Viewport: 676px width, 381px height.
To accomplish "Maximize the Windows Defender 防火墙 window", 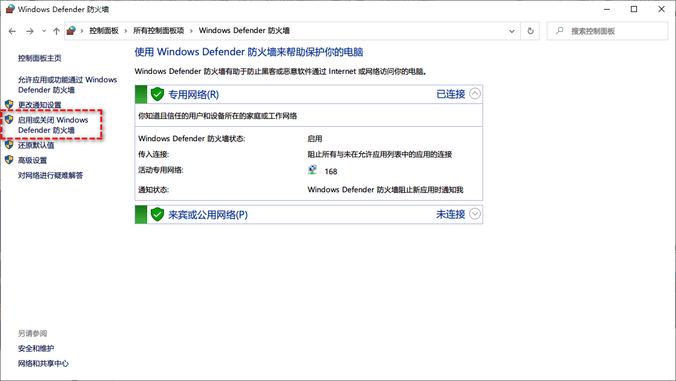I will tap(634, 9).
